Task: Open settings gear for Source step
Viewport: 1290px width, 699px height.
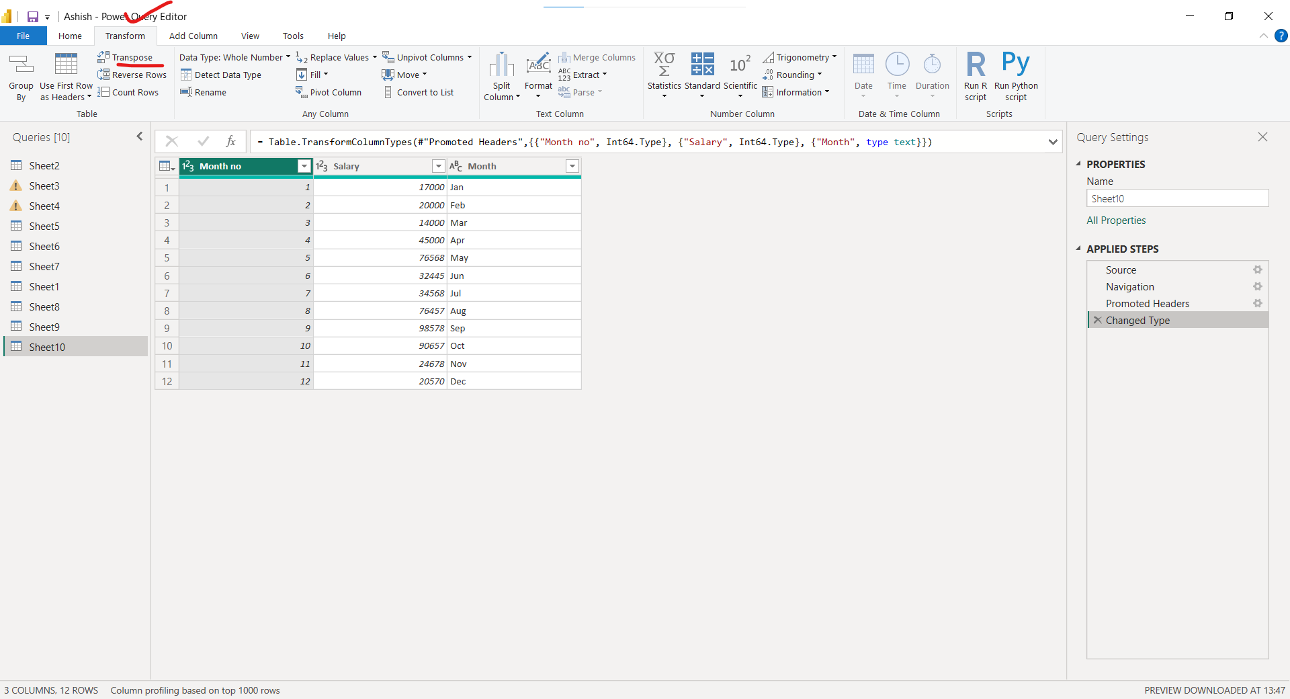Action: point(1257,270)
